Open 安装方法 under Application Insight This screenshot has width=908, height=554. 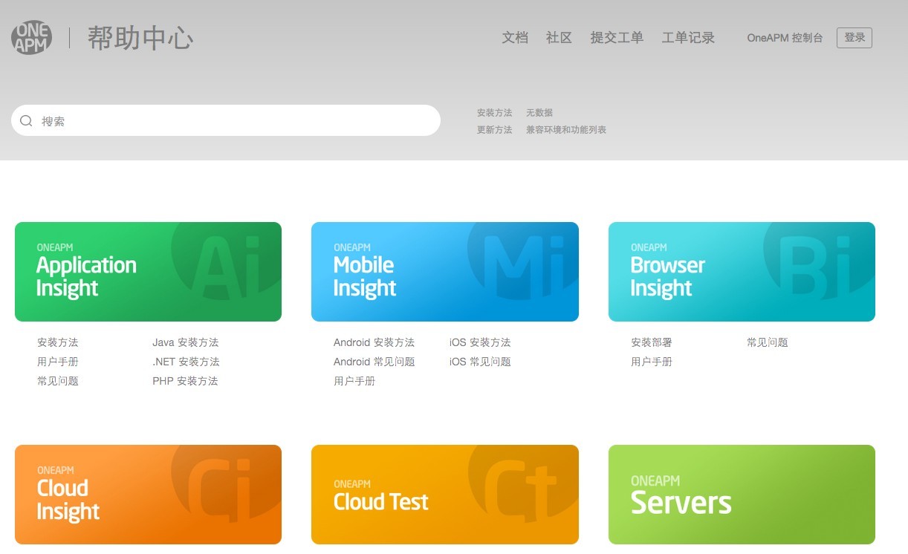point(58,342)
